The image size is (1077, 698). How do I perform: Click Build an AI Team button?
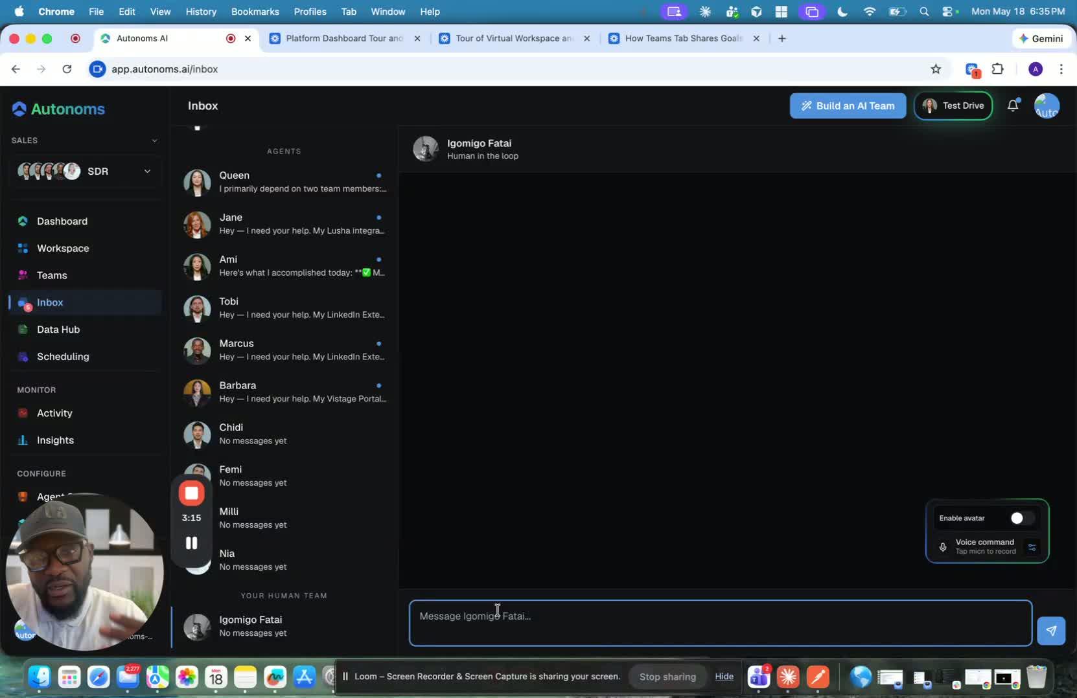[x=848, y=106]
